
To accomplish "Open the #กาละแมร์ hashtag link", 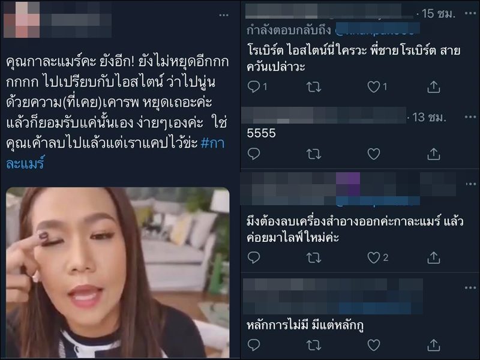I will tap(115, 154).
